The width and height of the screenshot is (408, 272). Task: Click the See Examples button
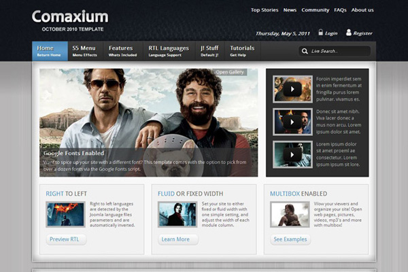[290, 239]
